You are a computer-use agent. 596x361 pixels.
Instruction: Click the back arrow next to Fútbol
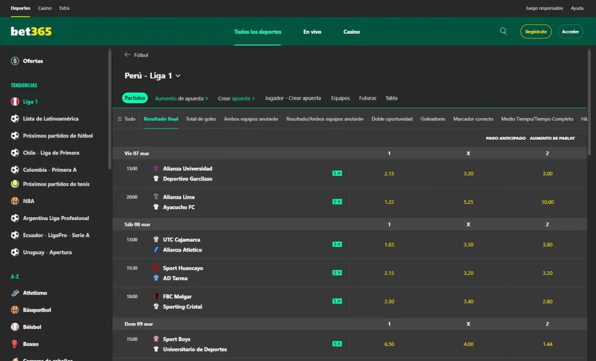126,54
